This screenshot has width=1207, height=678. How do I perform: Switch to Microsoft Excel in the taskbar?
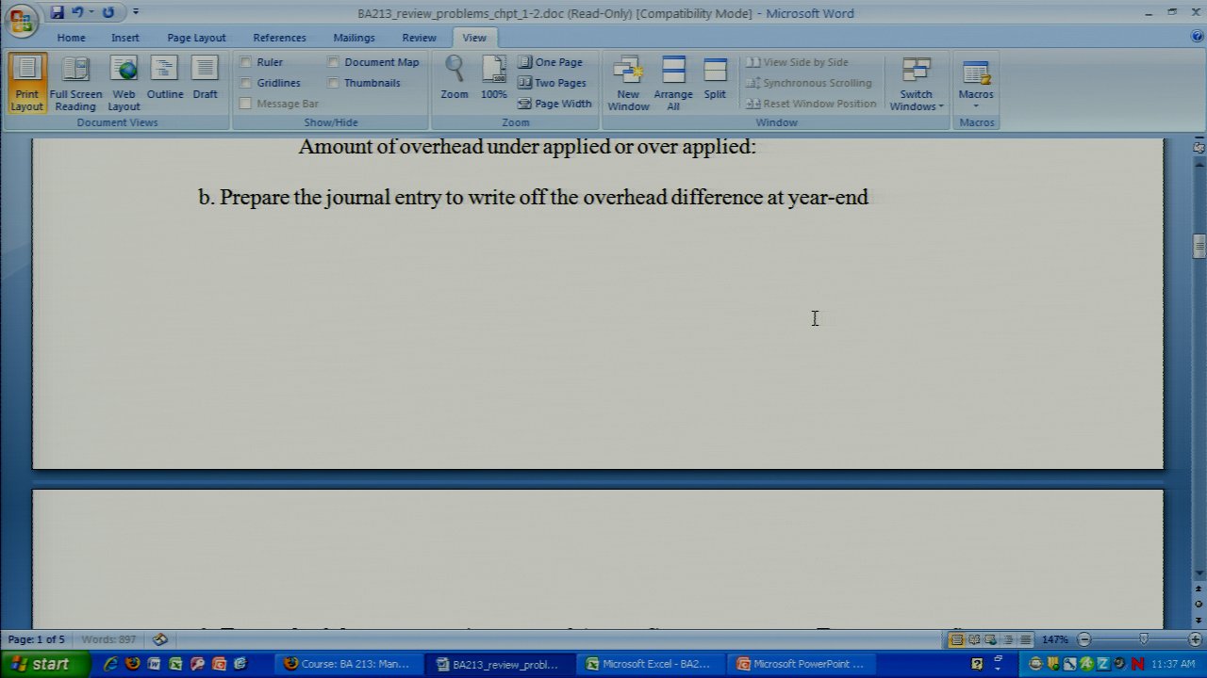pyautogui.click(x=649, y=664)
